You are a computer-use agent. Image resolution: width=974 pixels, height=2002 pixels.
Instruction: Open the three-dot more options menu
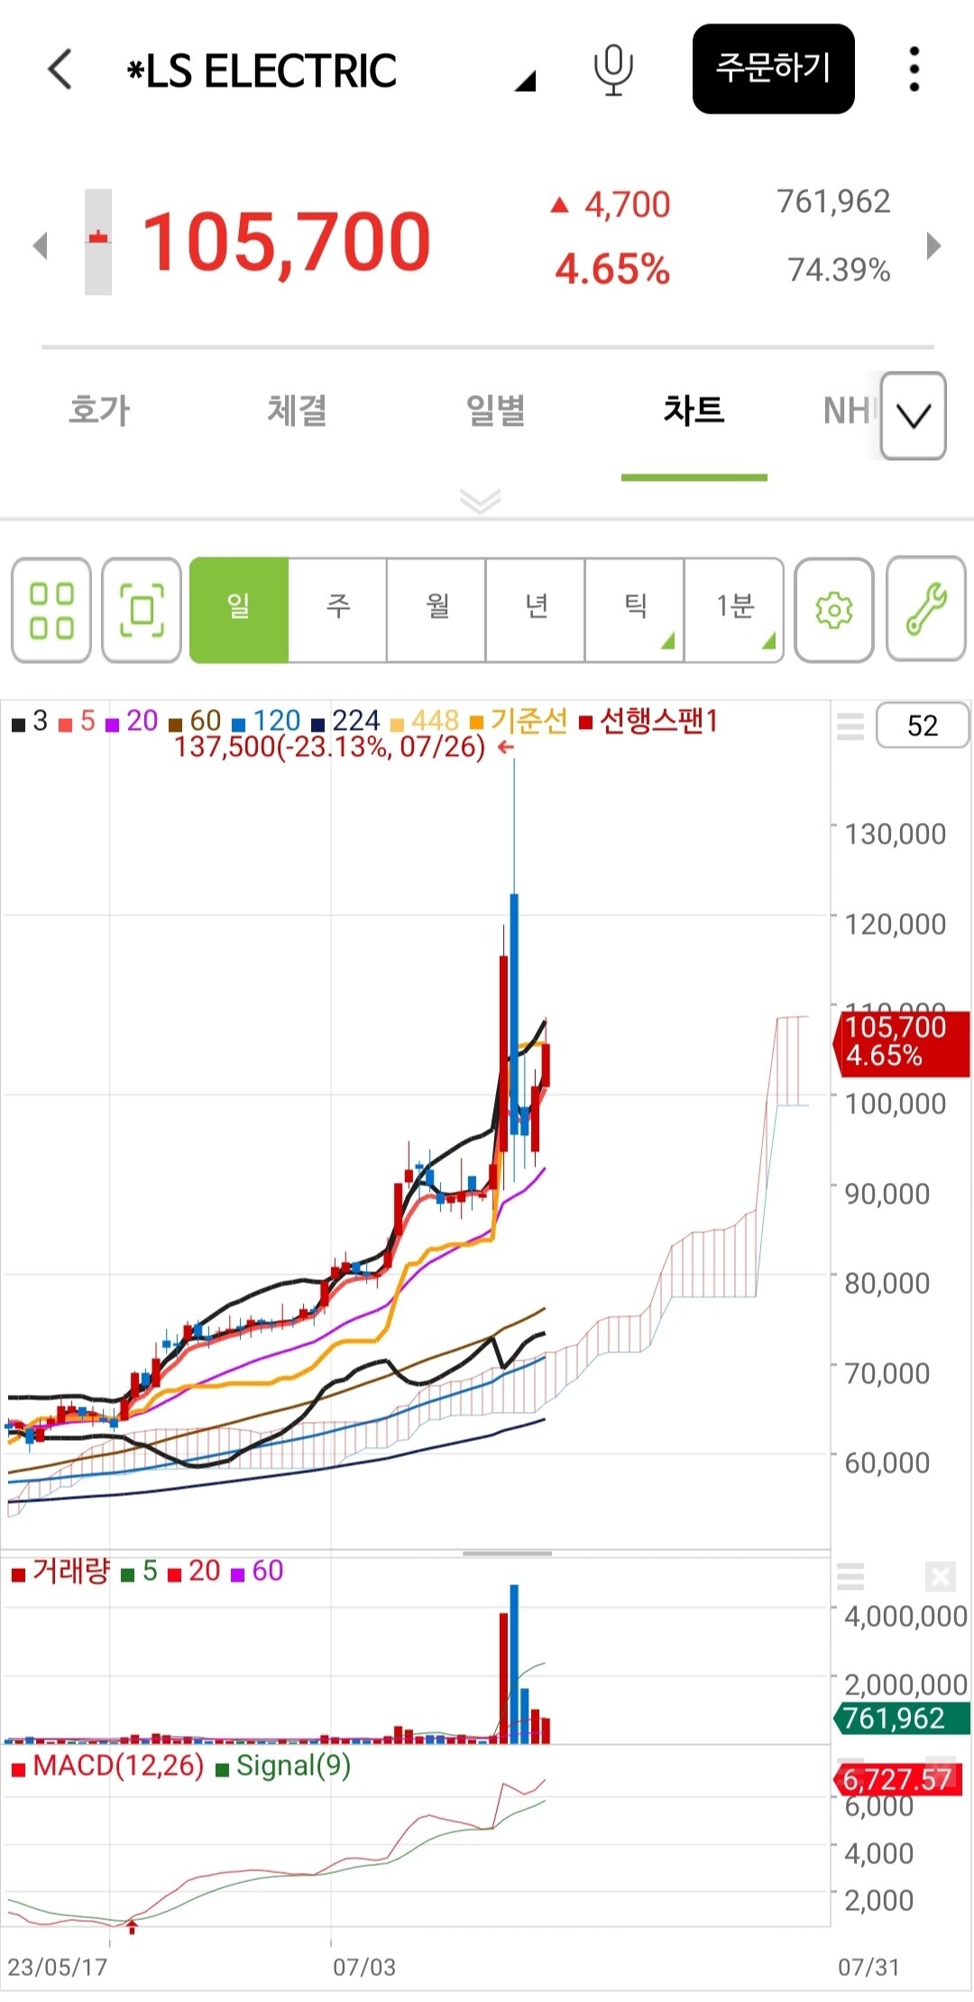(914, 69)
